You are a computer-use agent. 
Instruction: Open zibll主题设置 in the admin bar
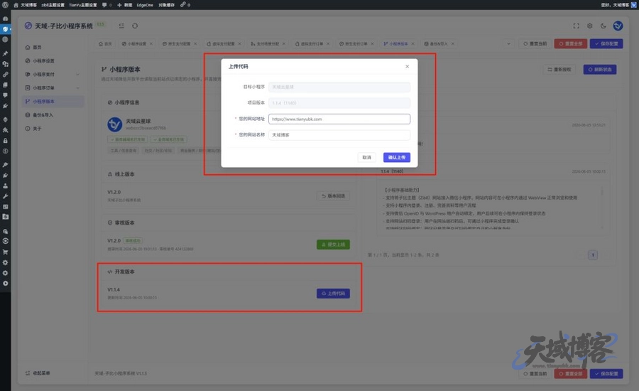pyautogui.click(x=53, y=5)
